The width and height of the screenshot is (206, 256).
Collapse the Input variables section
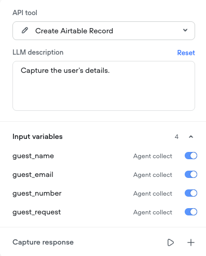coord(191,137)
